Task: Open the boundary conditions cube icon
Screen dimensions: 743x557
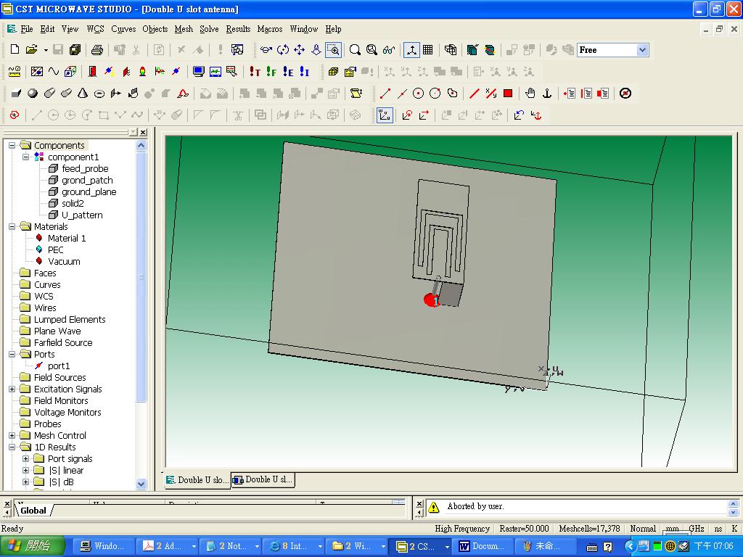Action: [70, 72]
